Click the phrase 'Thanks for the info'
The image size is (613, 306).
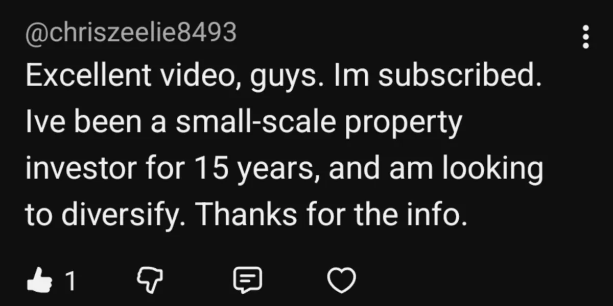pyautogui.click(x=330, y=216)
